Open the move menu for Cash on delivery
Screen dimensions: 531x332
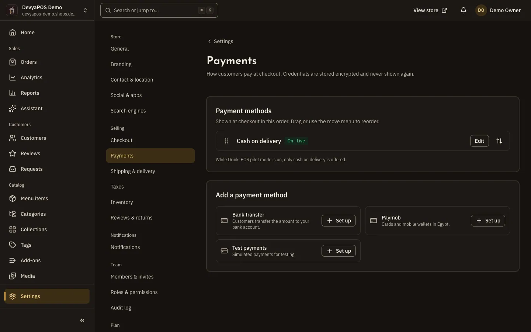point(499,141)
